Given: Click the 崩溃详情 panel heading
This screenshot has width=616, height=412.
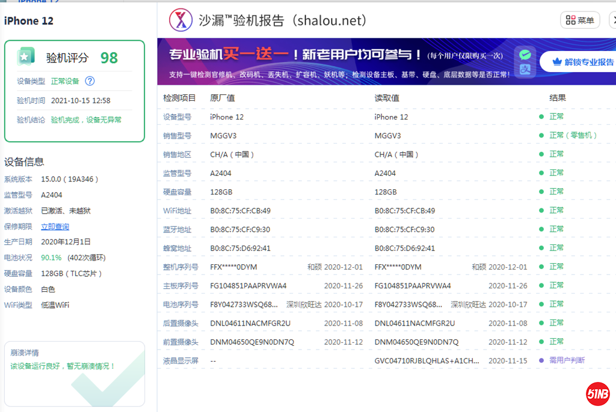Looking at the screenshot, I should coord(24,353).
